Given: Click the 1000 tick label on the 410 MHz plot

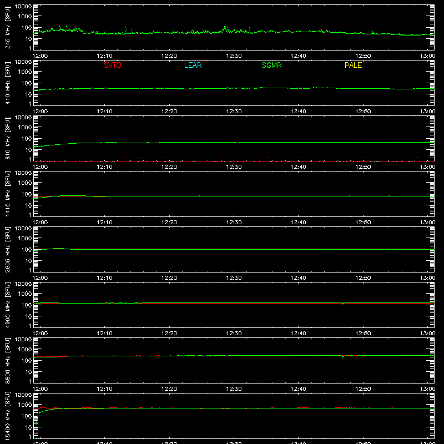Looking at the screenshot, I should pyautogui.click(x=25, y=72).
